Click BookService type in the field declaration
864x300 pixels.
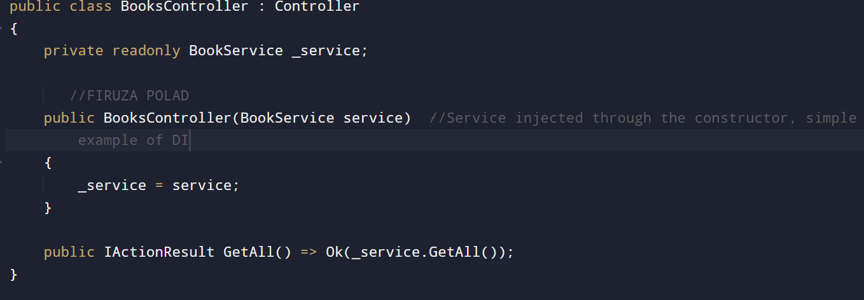[x=236, y=51]
